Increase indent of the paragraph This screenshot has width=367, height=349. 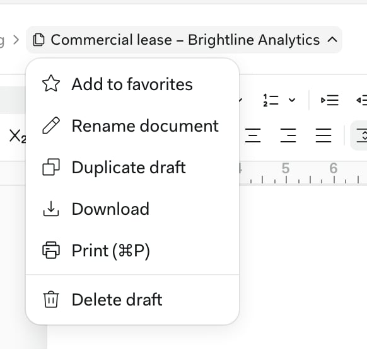coord(330,100)
